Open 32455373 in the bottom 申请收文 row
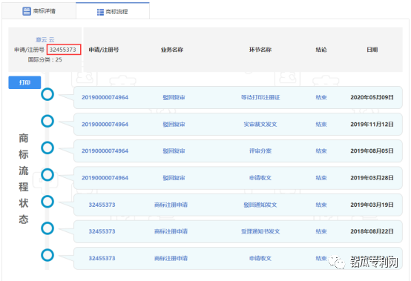Screen dimensions: 411x281 tap(102, 258)
